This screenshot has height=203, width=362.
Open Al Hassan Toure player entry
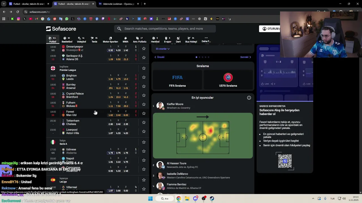click(202, 165)
